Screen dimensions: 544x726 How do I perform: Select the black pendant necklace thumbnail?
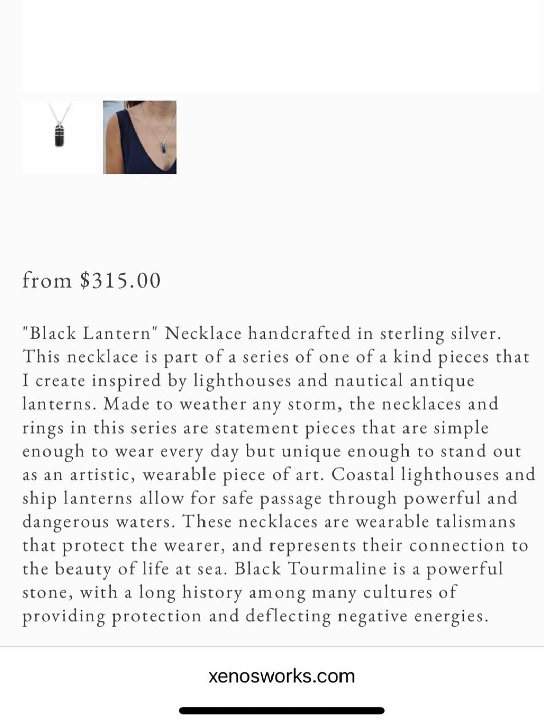pyautogui.click(x=59, y=137)
